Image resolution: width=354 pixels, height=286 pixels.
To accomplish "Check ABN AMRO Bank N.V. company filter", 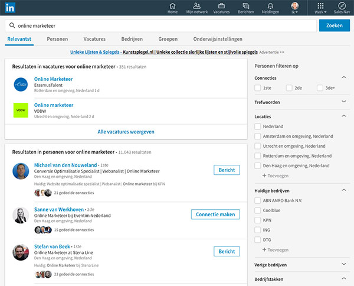I will point(258,200).
